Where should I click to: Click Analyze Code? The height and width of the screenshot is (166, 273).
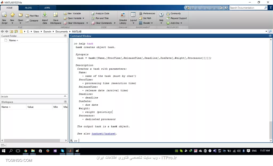coord(101,13)
